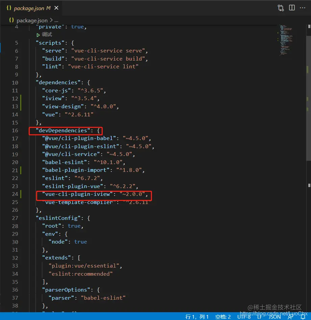311x320 pixels.
Task: Click the "@vue/cli-service" entry on line 19
Action: (x=88, y=154)
